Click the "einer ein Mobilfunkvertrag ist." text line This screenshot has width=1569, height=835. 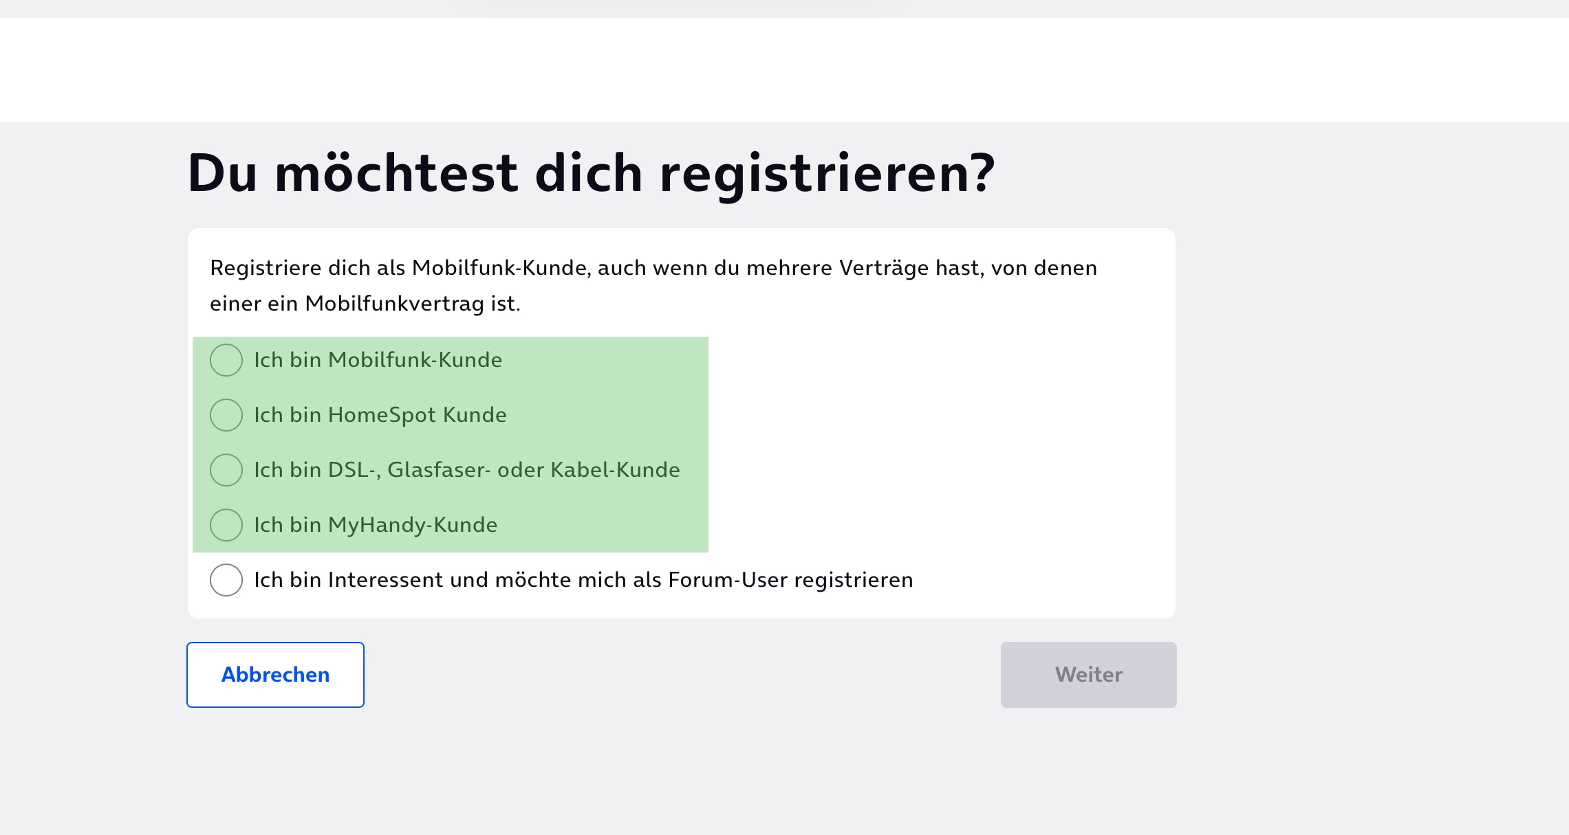click(x=365, y=303)
